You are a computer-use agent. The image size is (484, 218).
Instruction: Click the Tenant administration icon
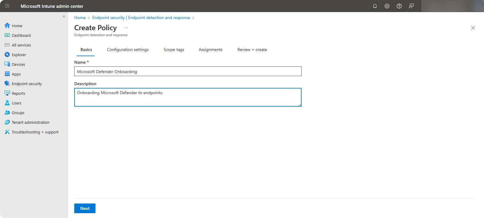coord(7,122)
